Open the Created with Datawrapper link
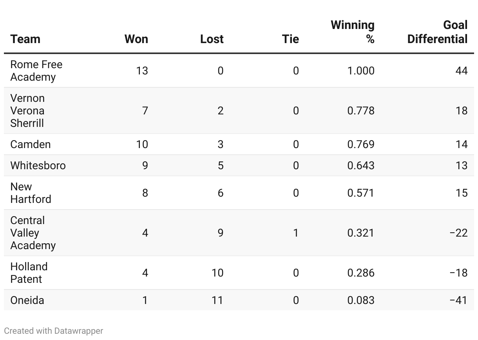 (x=54, y=331)
